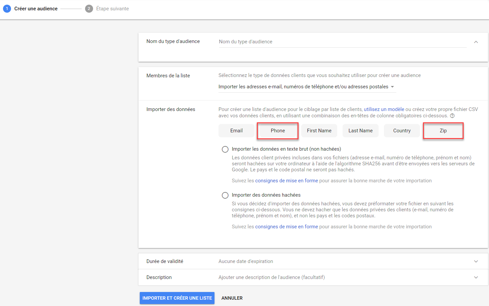The width and height of the screenshot is (489, 306).
Task: Select Importer des données hachées radio
Action: pyautogui.click(x=225, y=195)
